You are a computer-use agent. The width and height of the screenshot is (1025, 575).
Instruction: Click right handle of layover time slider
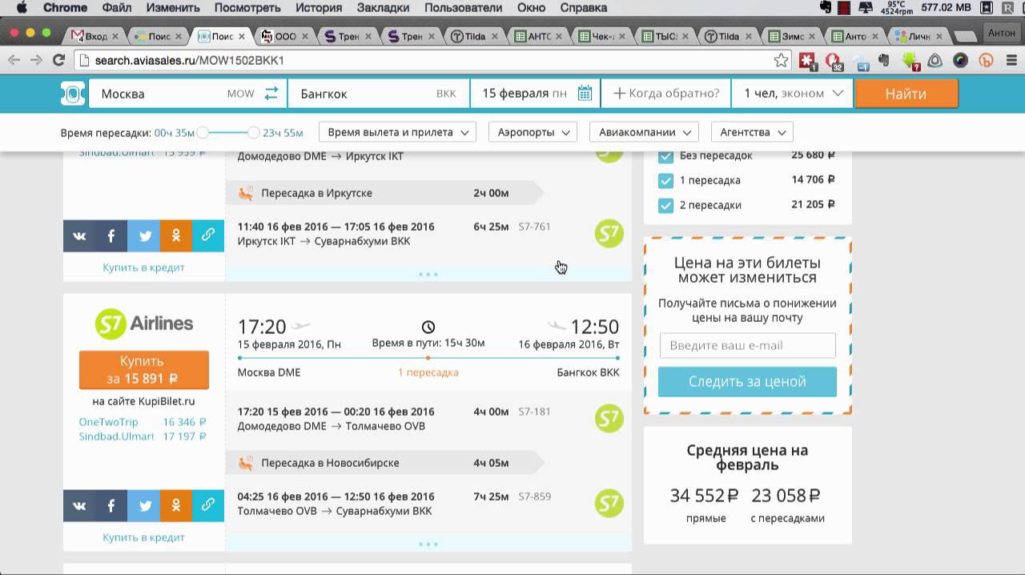click(254, 132)
